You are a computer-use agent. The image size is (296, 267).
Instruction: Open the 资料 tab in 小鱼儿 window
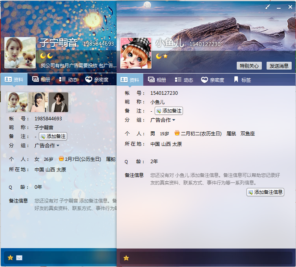pos(130,80)
